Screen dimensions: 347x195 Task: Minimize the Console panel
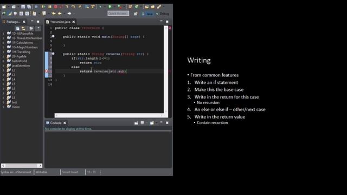pyautogui.click(x=162, y=122)
